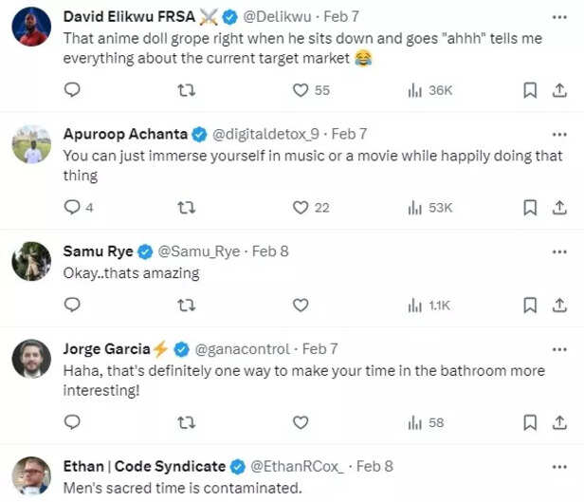Like David Elikwu's tweet with 55 likes

301,90
